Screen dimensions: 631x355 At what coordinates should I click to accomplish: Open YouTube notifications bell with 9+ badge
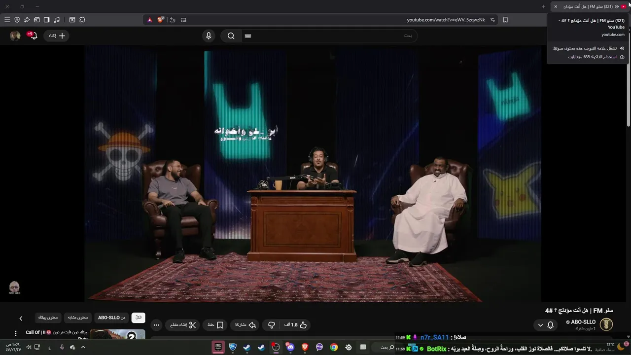click(x=34, y=35)
